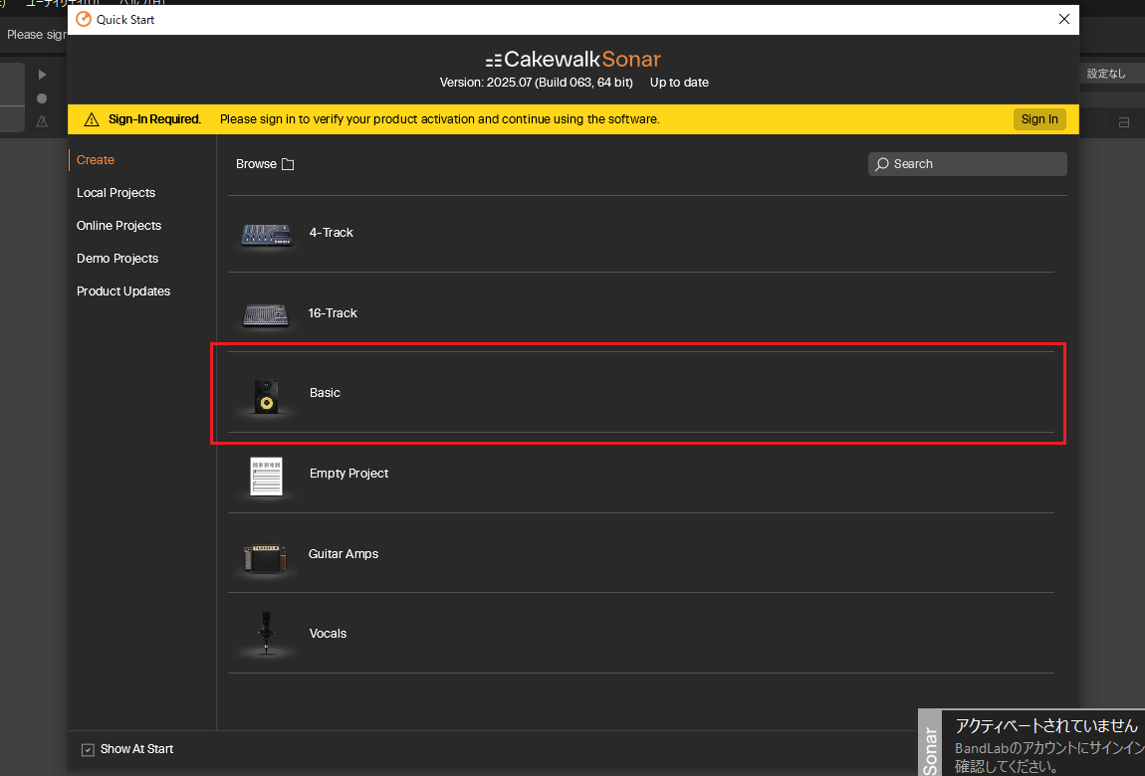Click the Vocals template label

pos(328,633)
